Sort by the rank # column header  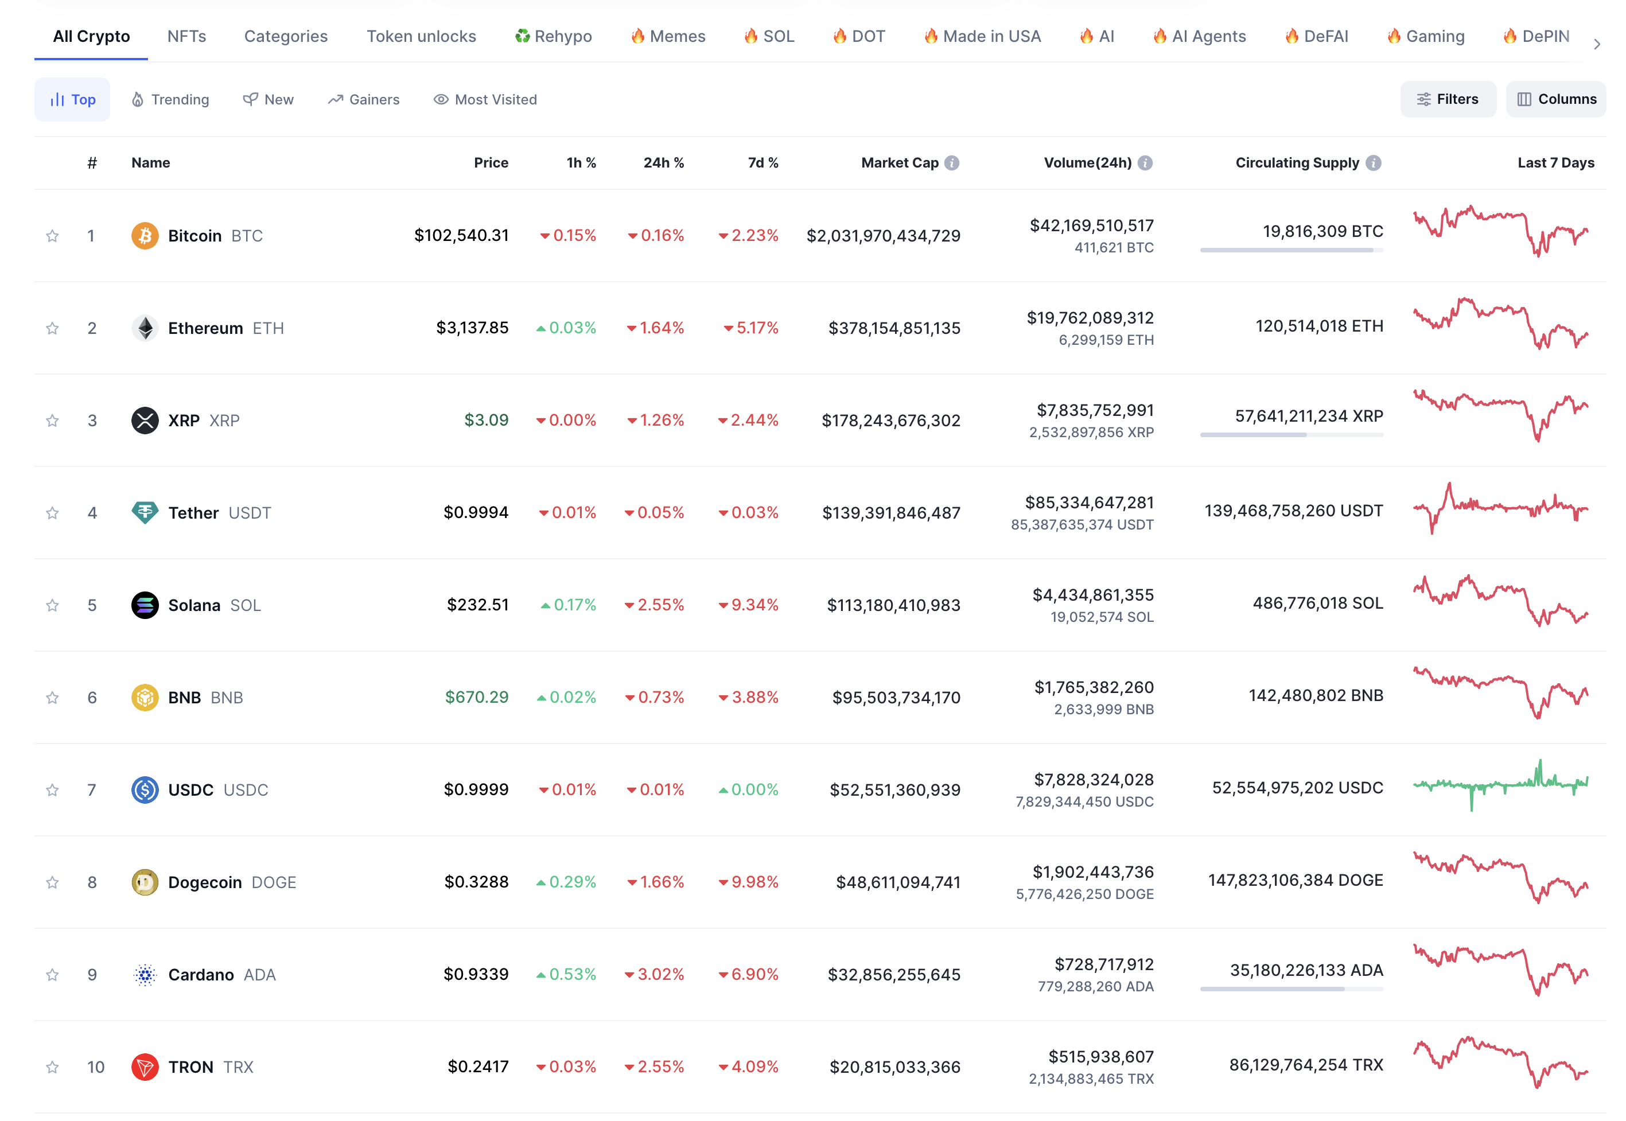click(x=92, y=163)
